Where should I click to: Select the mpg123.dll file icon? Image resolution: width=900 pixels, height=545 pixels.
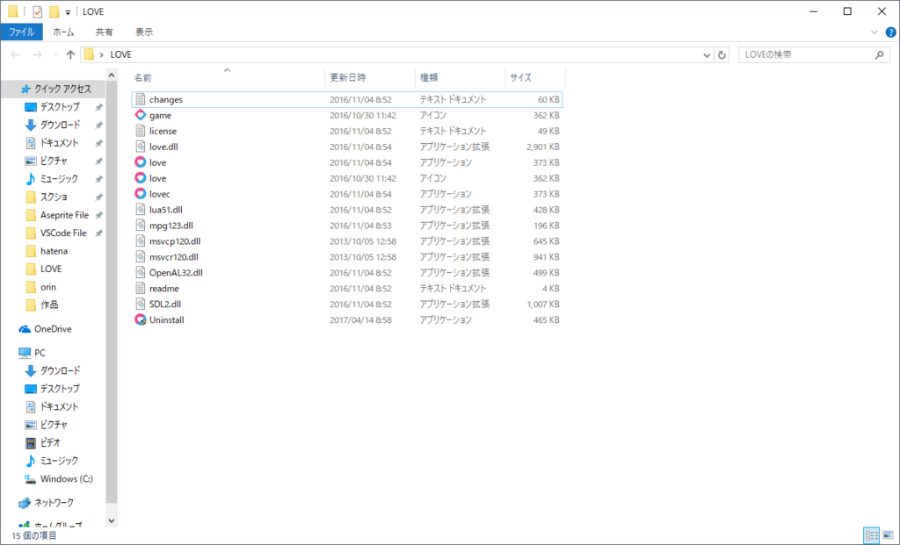point(140,226)
